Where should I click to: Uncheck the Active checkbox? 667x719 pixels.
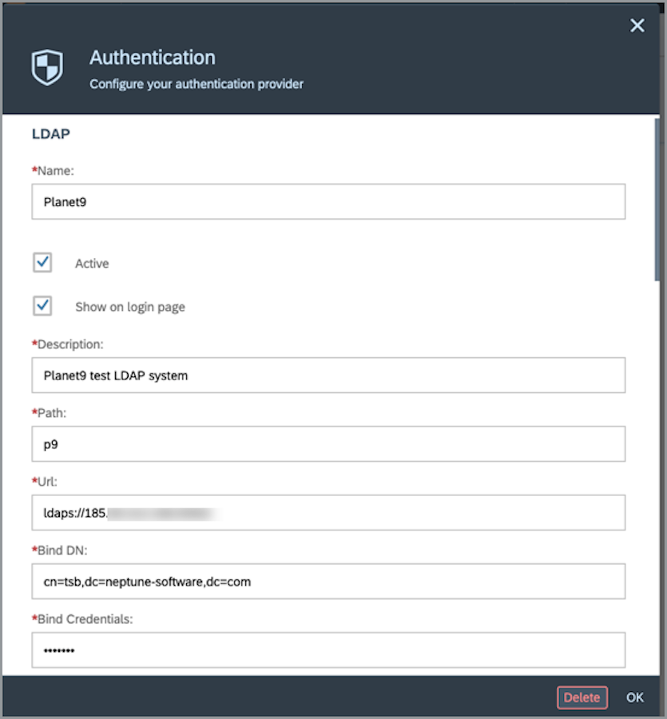[x=42, y=263]
